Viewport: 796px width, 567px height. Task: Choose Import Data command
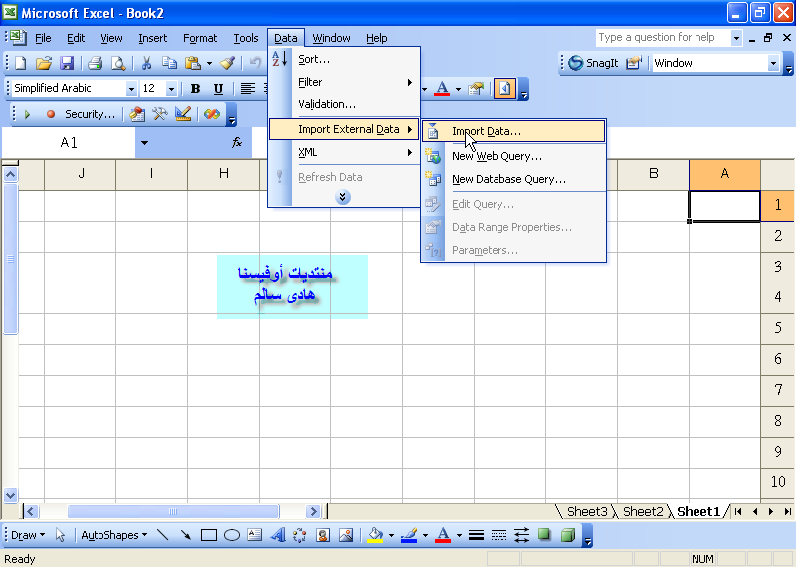click(x=513, y=131)
